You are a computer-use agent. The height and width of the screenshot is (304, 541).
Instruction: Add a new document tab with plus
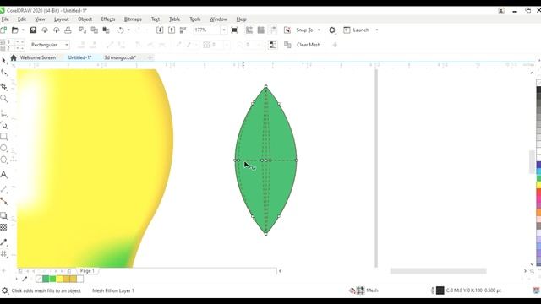(150, 57)
